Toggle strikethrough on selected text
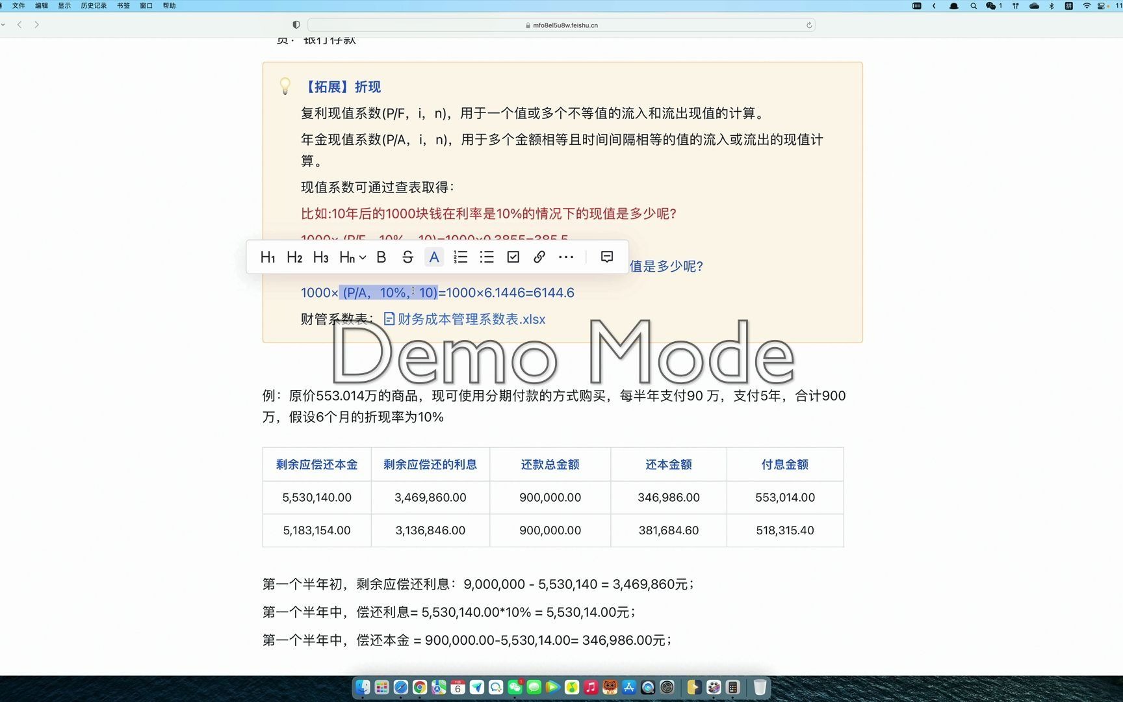The width and height of the screenshot is (1123, 702). [407, 257]
